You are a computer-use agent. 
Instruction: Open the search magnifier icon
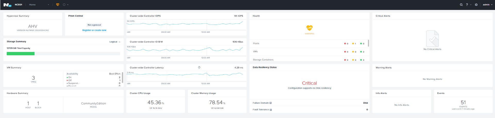tap(461, 5)
